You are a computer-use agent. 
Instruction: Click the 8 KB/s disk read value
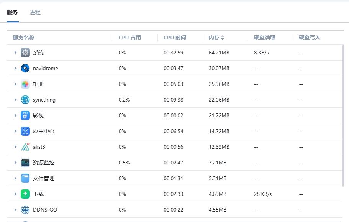click(261, 53)
